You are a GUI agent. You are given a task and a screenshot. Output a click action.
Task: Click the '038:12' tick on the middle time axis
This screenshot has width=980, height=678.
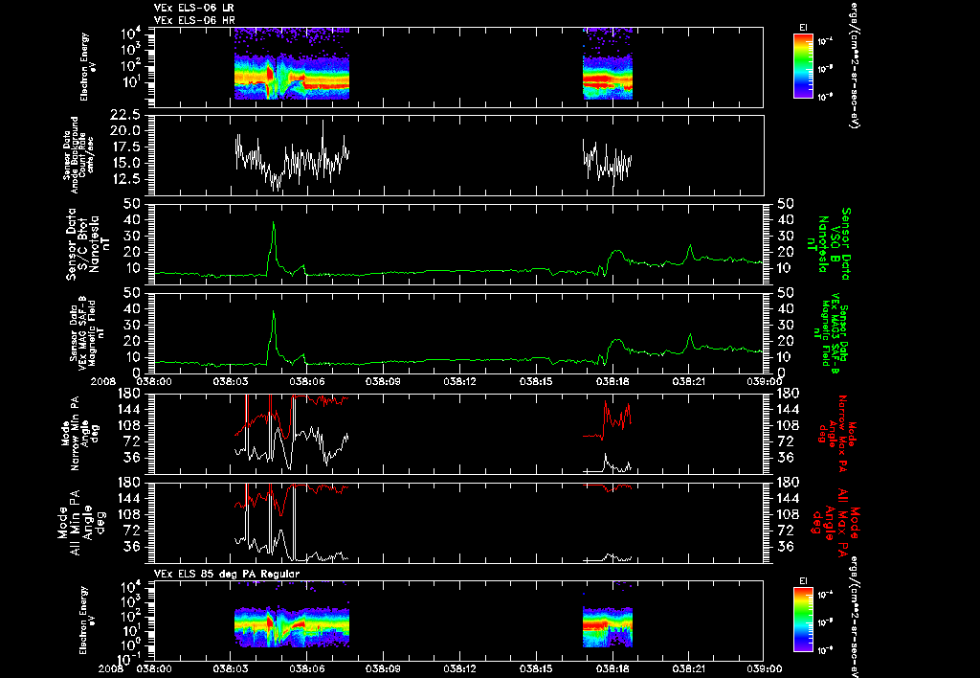(460, 381)
